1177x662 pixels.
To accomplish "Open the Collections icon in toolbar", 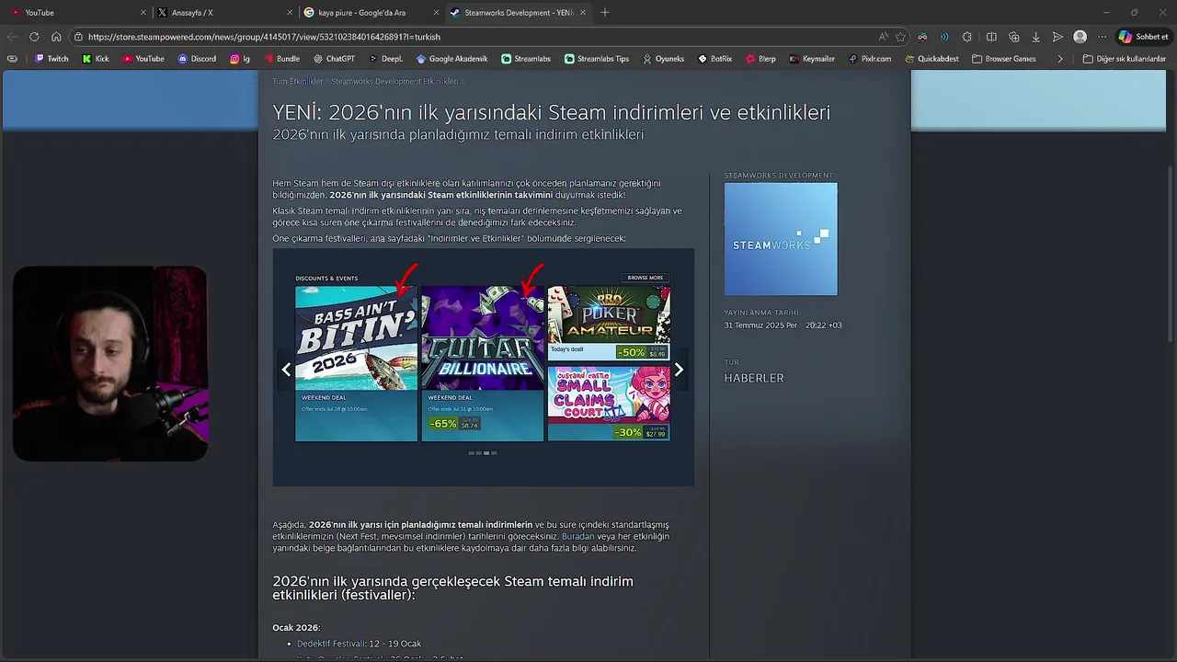I will pos(1014,37).
